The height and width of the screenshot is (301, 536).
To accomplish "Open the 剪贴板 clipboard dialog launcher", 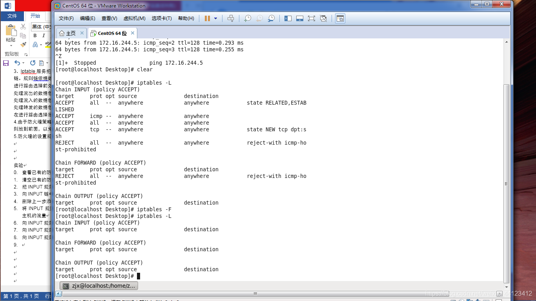I will (26, 54).
